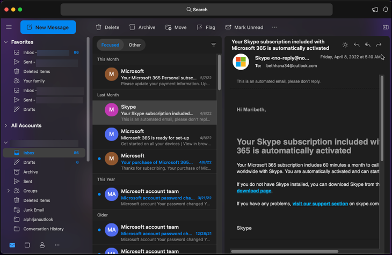Expand the All Accounts section

point(6,125)
